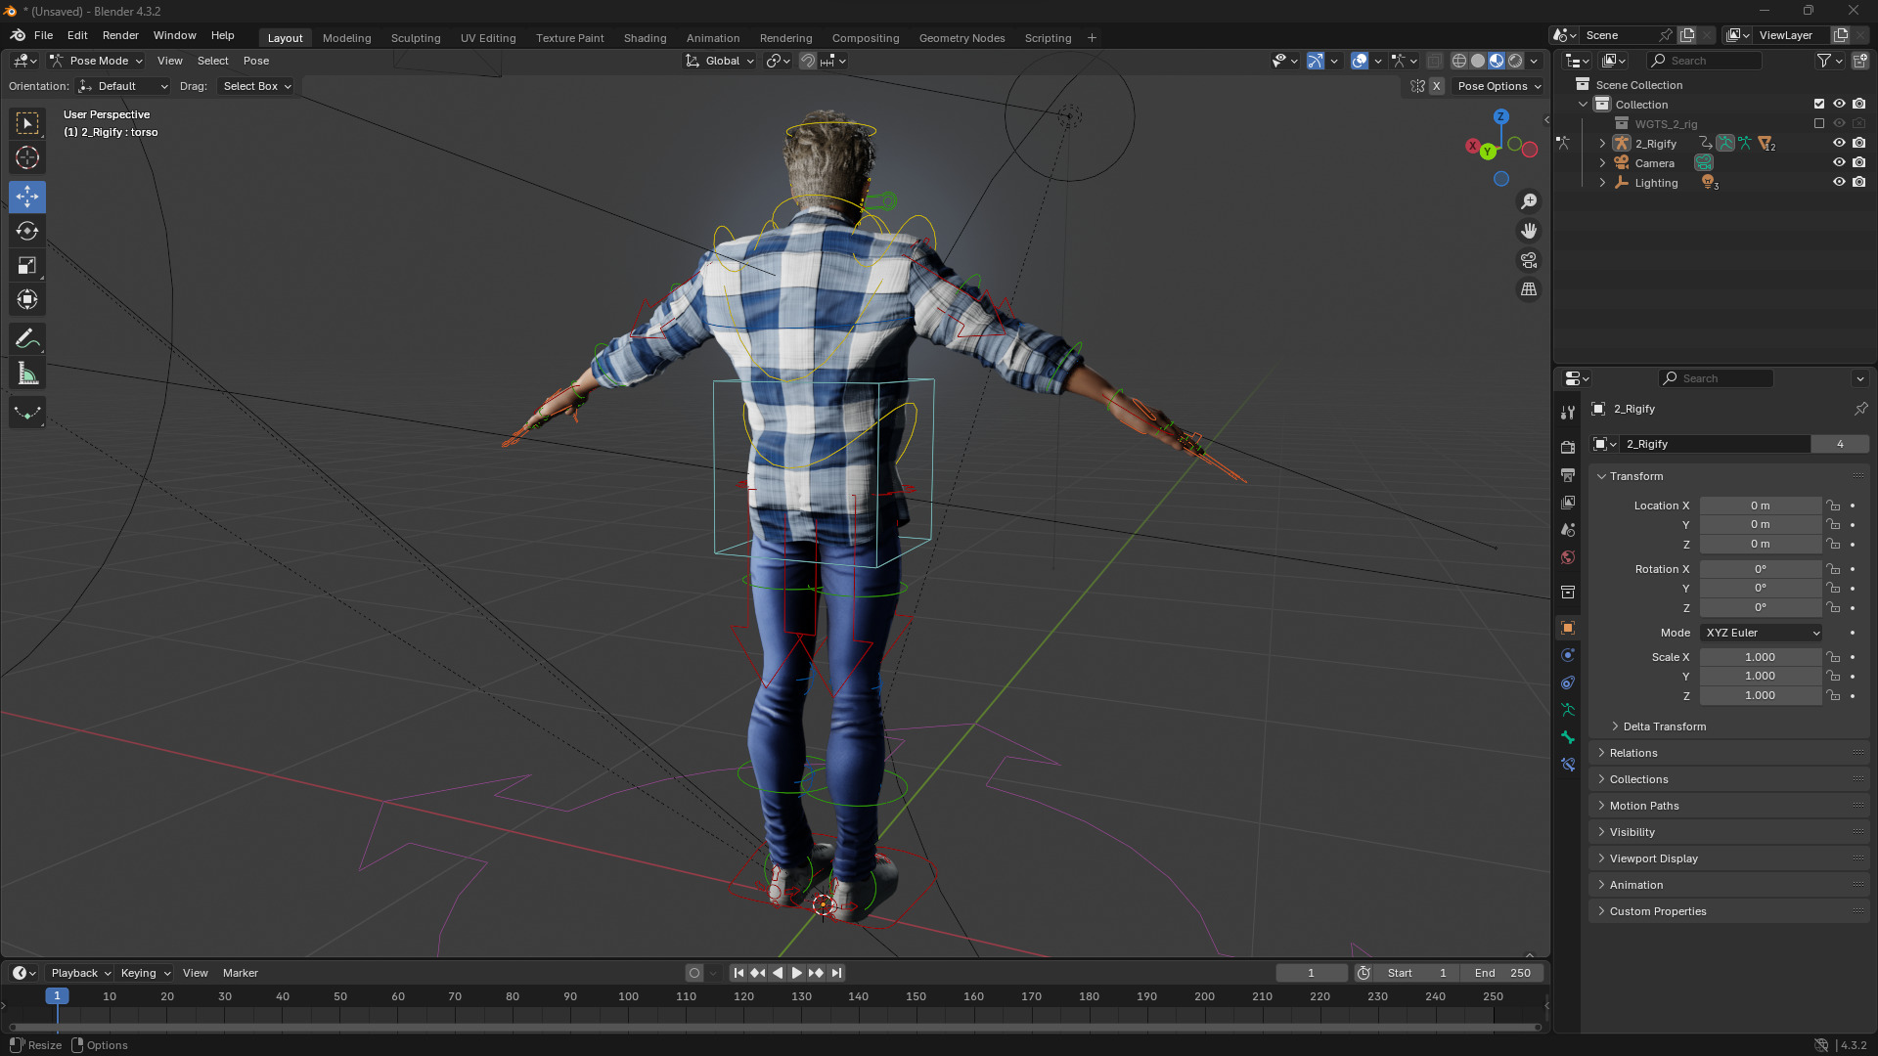The width and height of the screenshot is (1878, 1056).
Task: Toggle camera view icon in viewport
Action: coord(1529,260)
